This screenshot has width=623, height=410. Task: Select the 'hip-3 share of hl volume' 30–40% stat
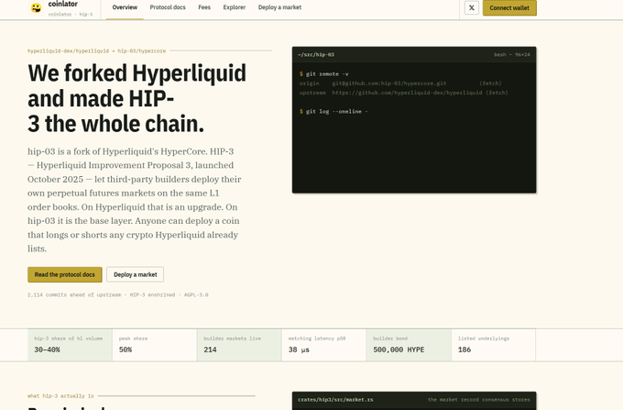pos(70,345)
